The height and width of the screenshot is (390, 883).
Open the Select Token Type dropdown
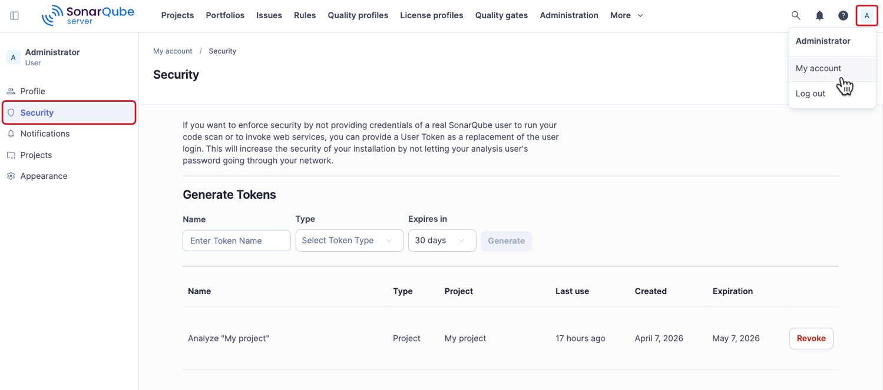click(349, 241)
